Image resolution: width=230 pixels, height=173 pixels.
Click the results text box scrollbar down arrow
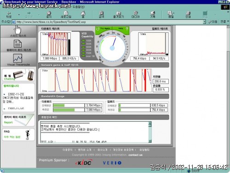point(150,141)
